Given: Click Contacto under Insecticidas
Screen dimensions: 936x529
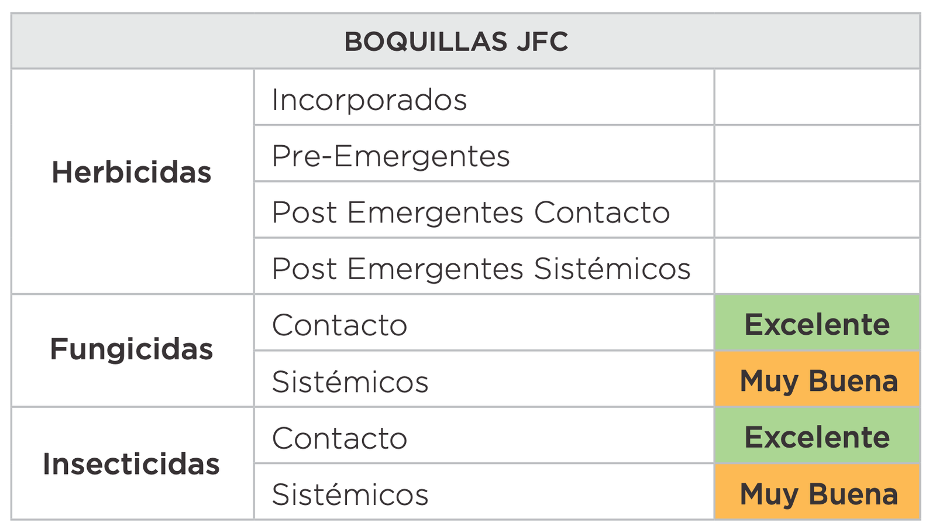Looking at the screenshot, I should [x=340, y=438].
